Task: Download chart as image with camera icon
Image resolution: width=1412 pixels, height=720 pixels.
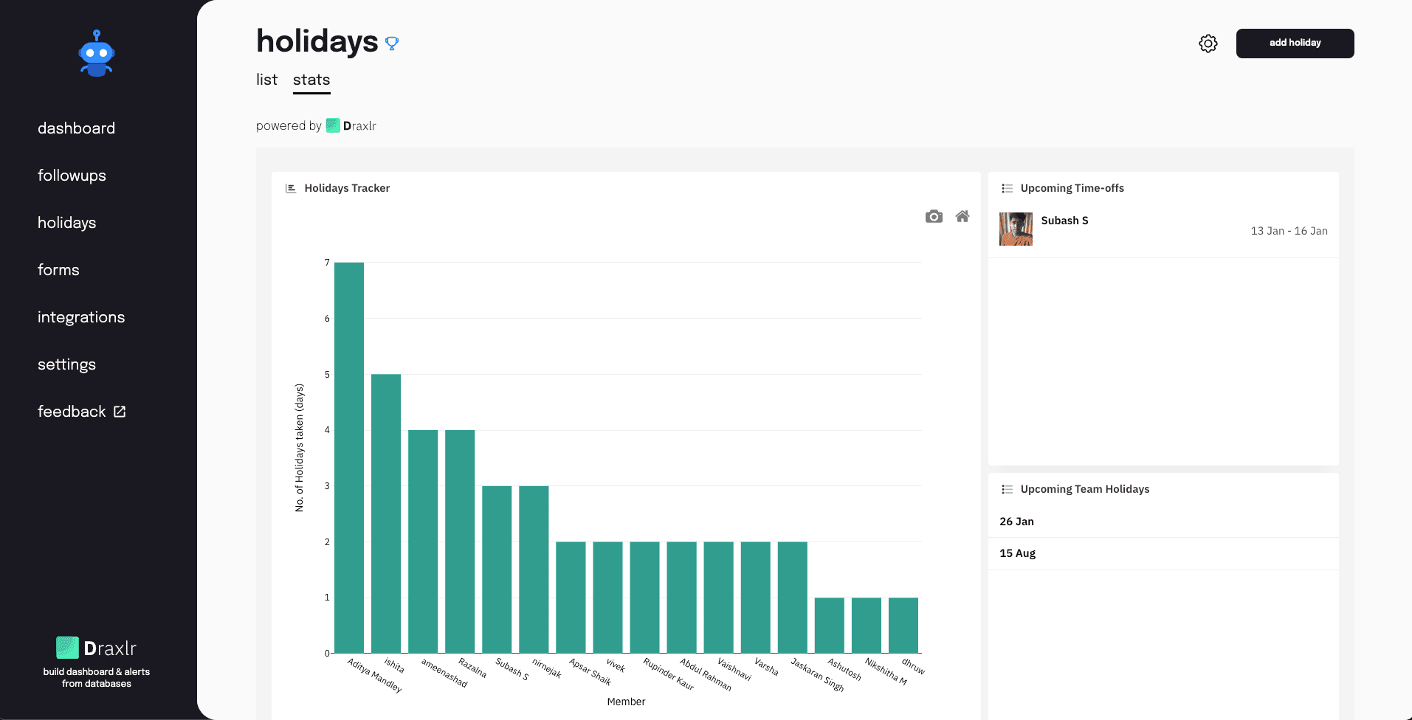Action: [x=934, y=216]
